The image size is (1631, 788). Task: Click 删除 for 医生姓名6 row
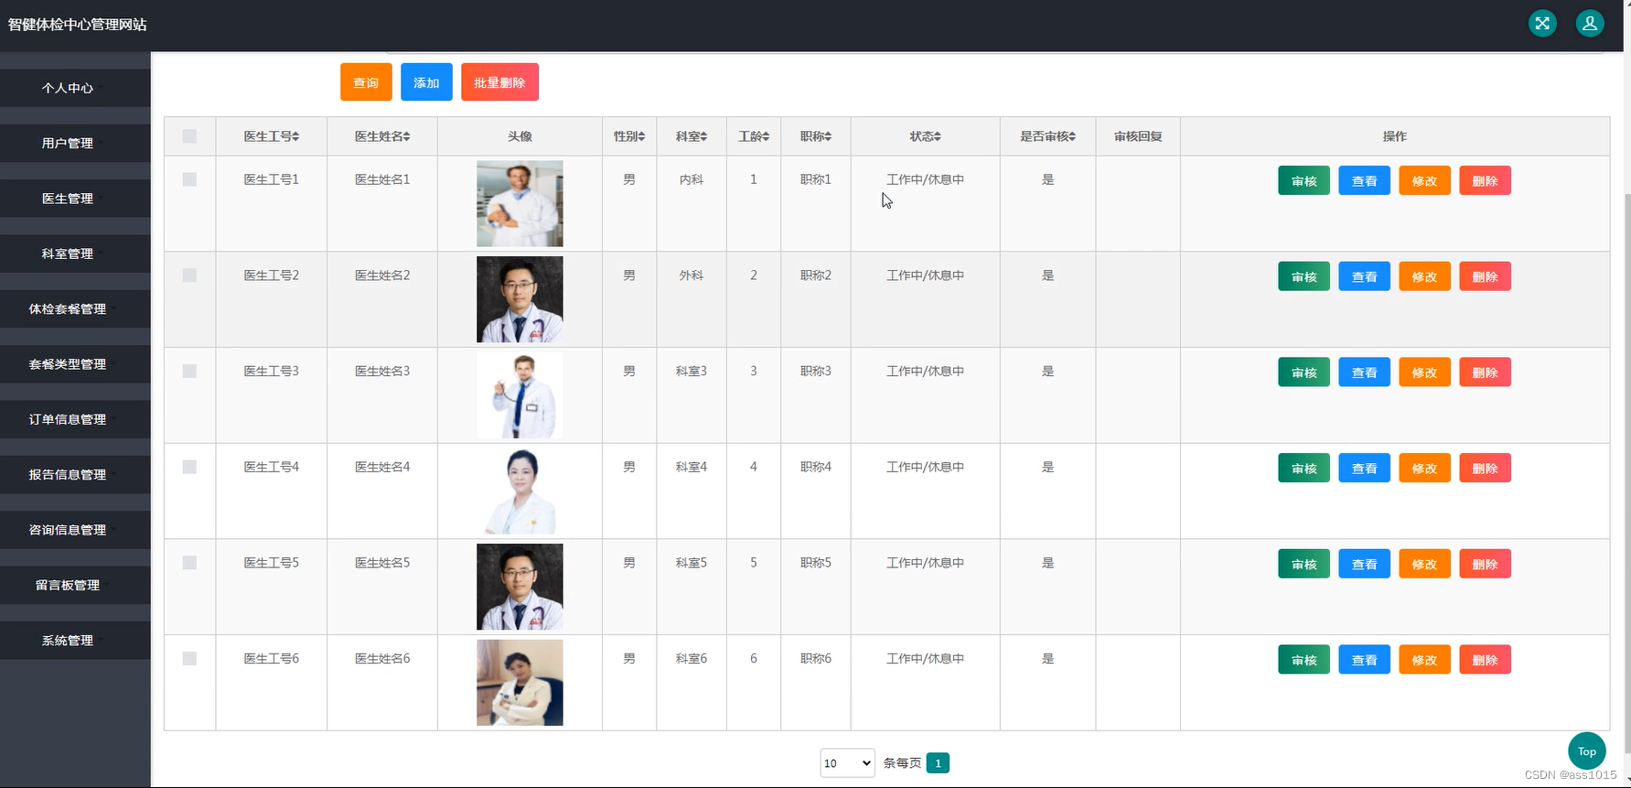click(1485, 660)
